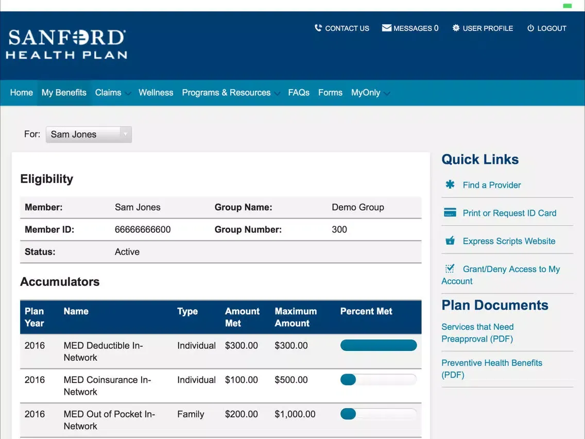Click the Demo Group group name value

358,207
